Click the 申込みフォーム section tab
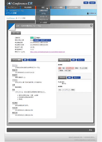The width and height of the screenshot is (102, 142). [64, 60]
